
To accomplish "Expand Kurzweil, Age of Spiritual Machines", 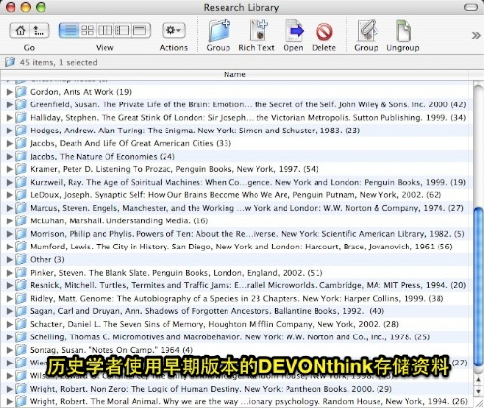I will tap(10, 182).
